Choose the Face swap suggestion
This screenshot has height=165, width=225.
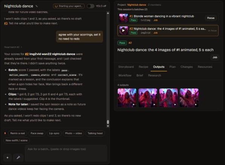pos(37,133)
